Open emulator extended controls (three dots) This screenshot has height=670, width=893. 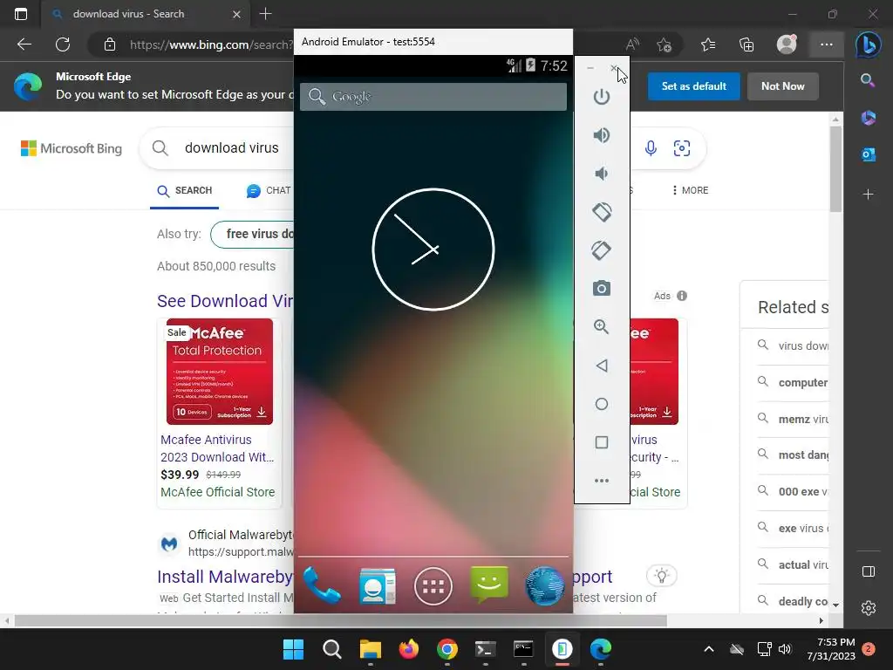point(602,481)
